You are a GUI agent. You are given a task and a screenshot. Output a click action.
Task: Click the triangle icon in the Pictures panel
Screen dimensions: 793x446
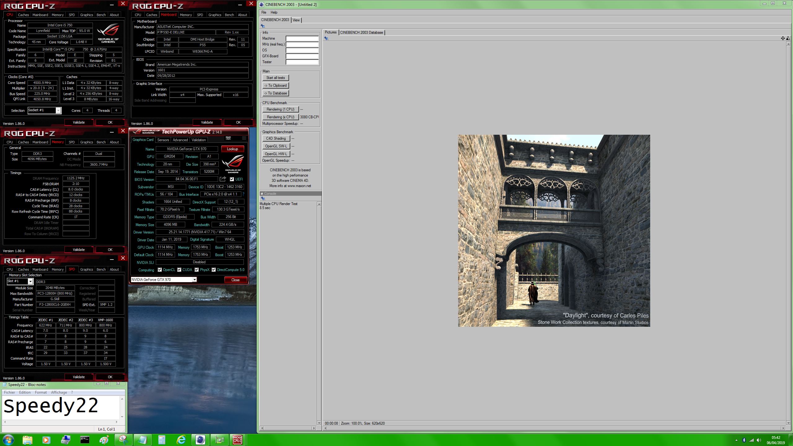coord(788,38)
